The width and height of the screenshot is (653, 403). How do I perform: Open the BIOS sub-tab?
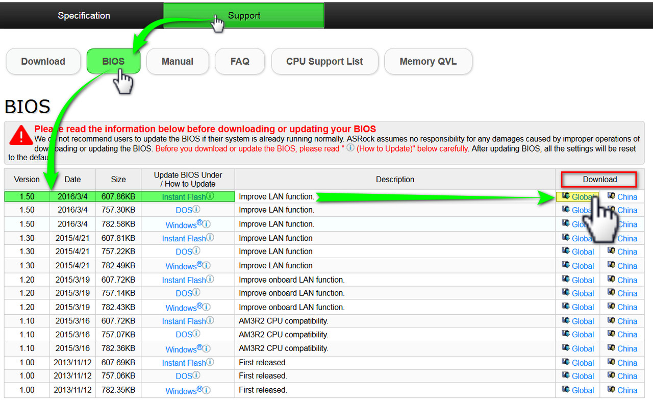113,61
